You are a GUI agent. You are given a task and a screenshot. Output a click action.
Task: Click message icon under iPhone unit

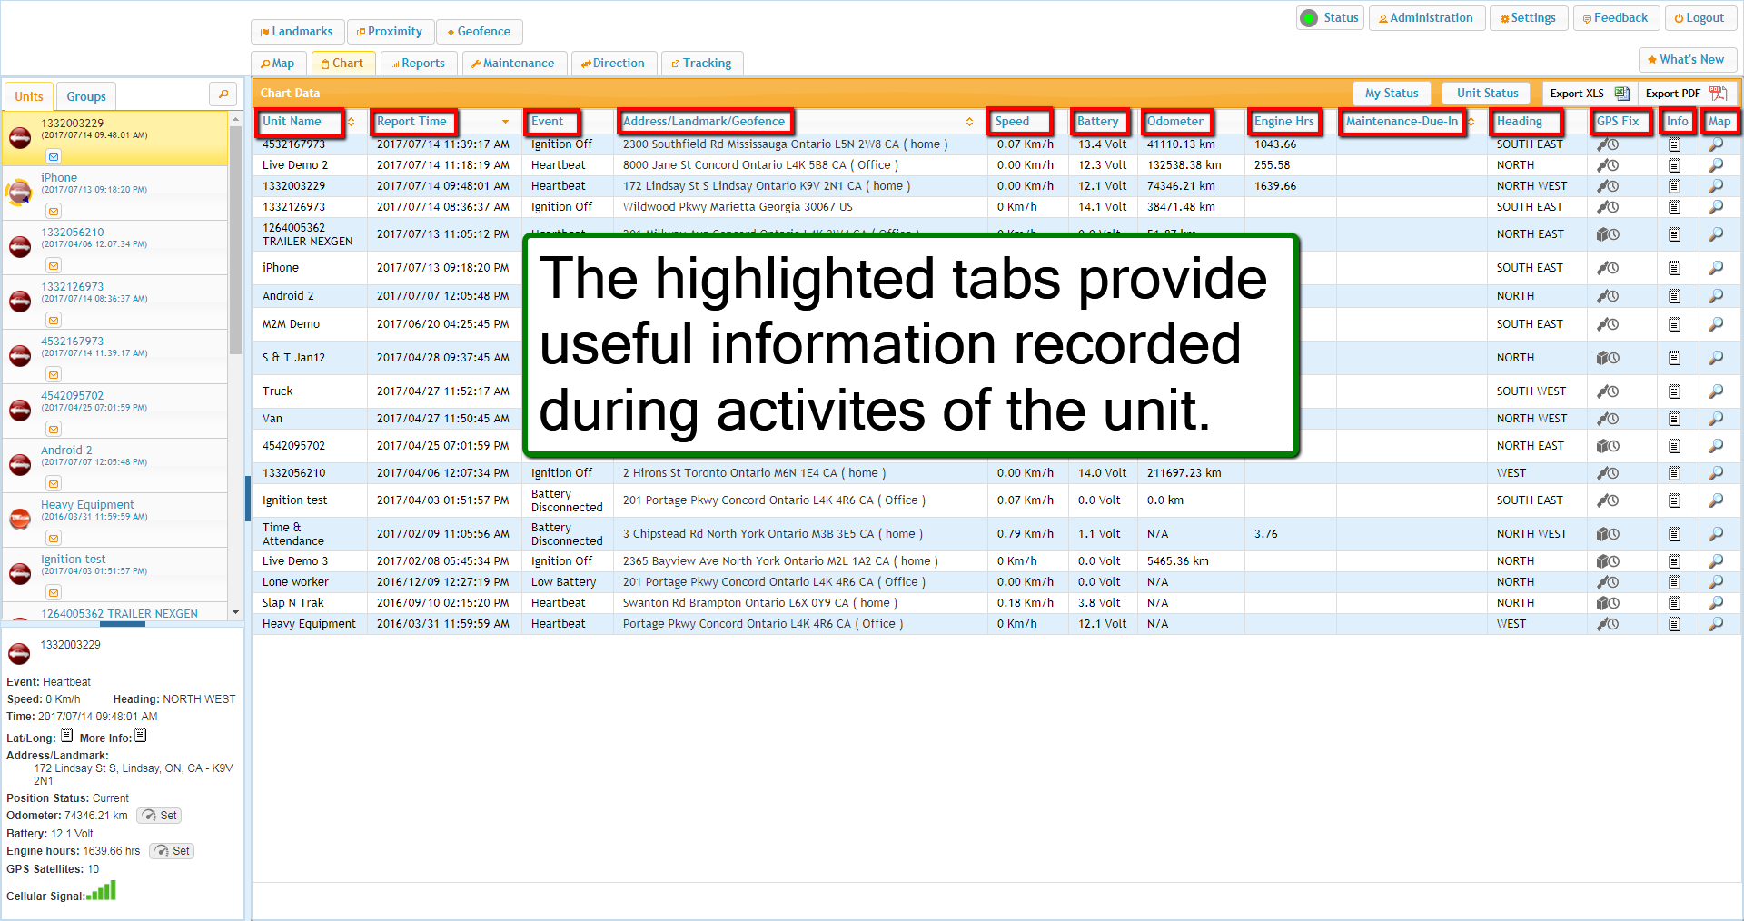54,211
